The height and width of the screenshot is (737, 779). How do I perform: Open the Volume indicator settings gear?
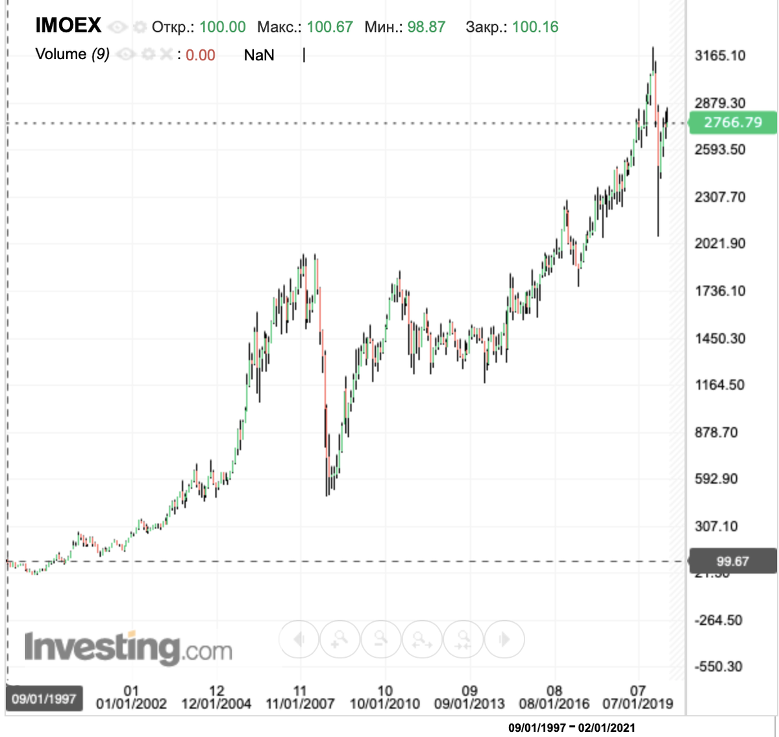tap(149, 55)
